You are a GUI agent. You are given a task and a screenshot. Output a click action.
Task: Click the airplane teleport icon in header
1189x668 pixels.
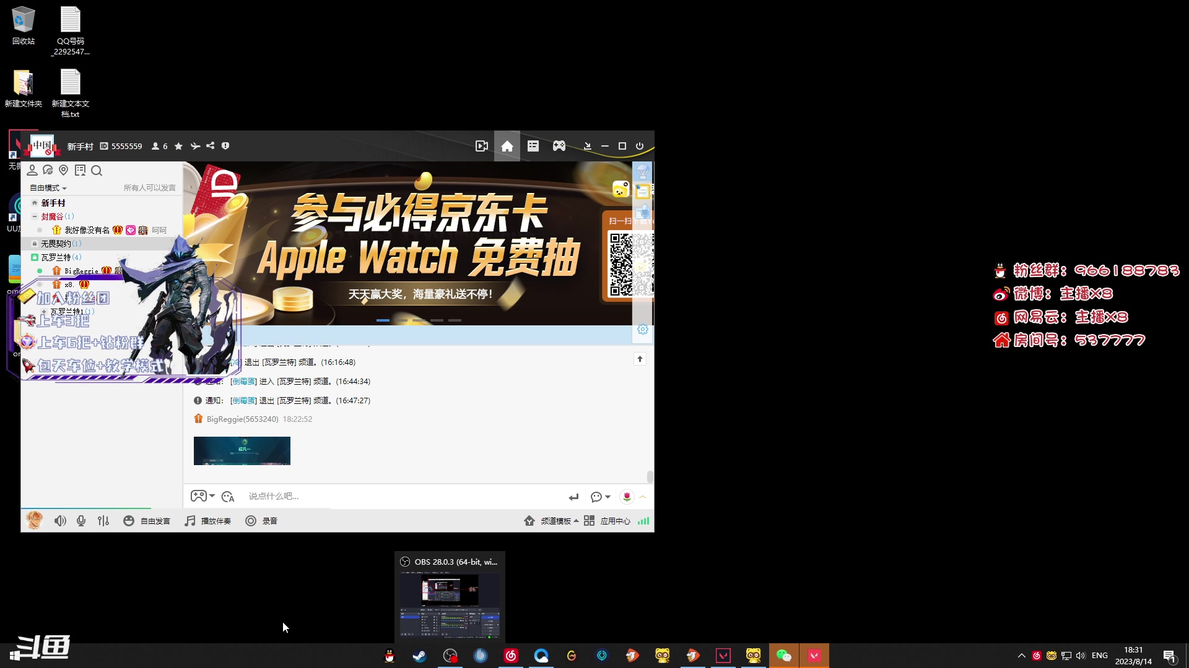coord(195,146)
